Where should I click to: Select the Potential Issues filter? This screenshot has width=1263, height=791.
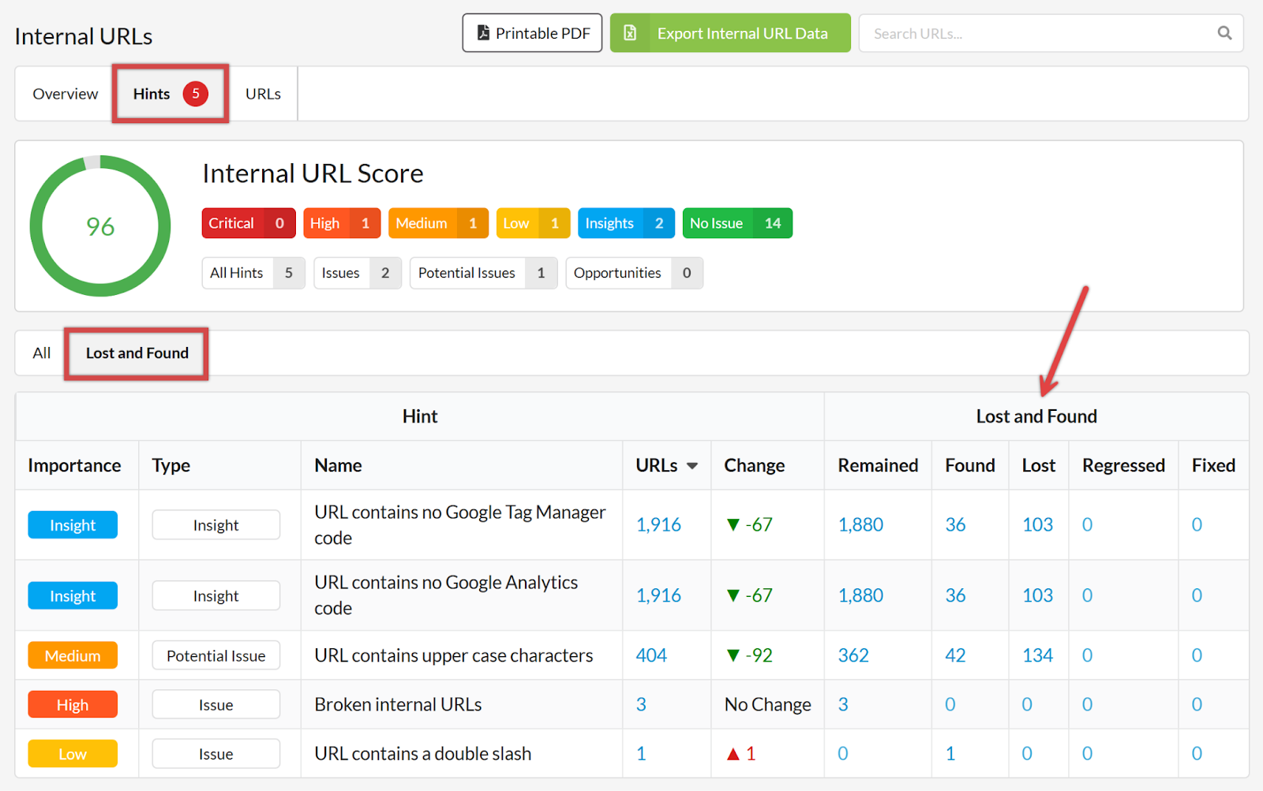click(483, 273)
